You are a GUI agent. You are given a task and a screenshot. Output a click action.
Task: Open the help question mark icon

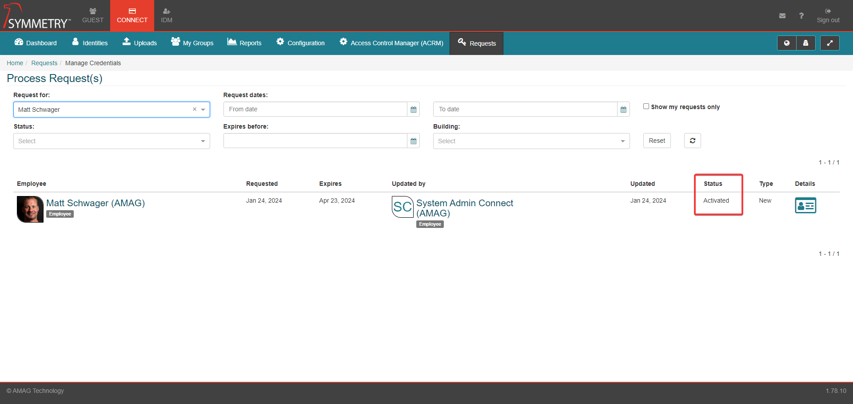click(801, 16)
